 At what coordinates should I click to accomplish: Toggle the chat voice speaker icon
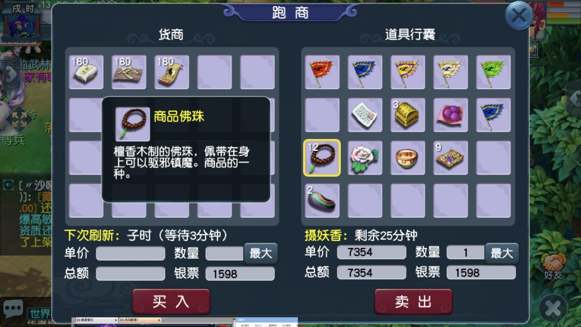(8, 185)
